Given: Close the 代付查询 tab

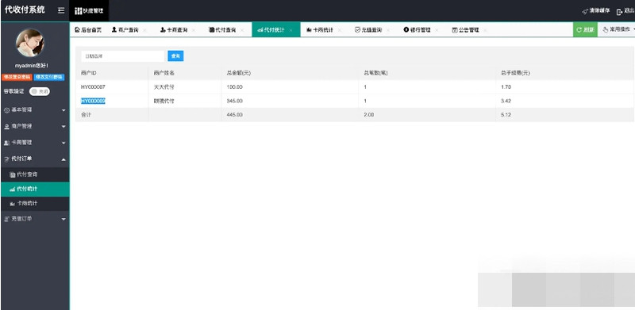Looking at the screenshot, I should click(242, 30).
